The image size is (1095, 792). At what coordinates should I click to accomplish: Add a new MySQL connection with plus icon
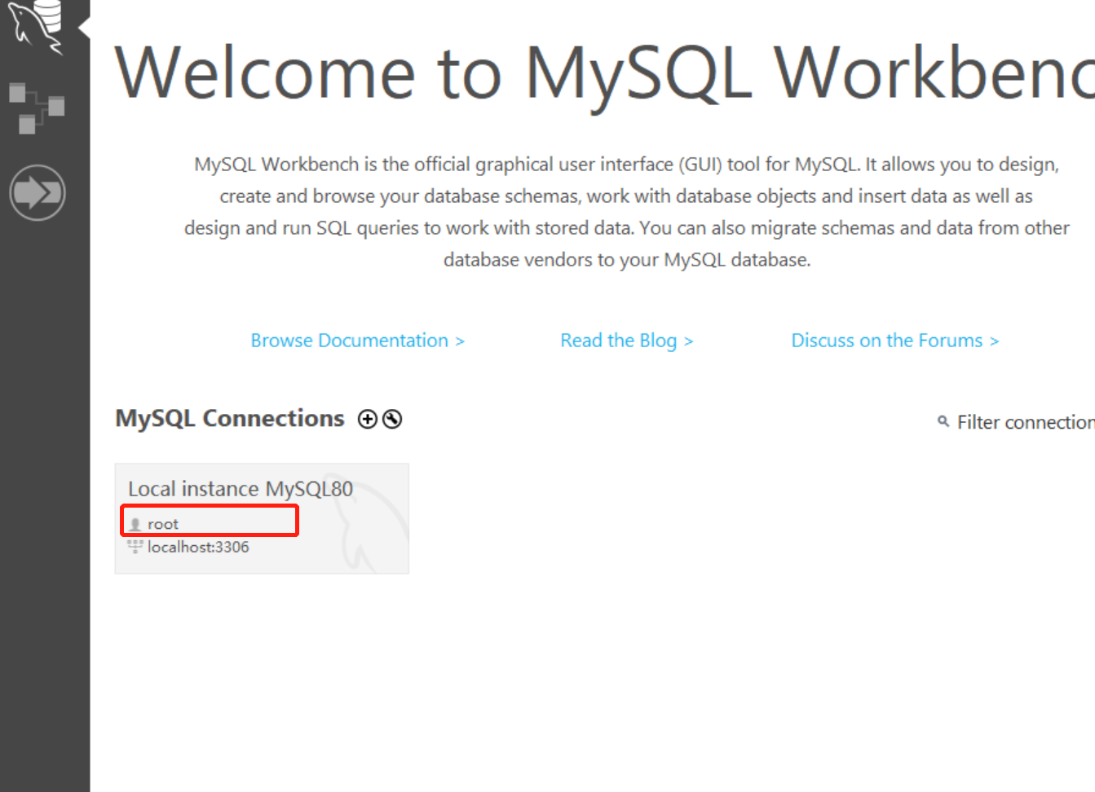coord(368,419)
